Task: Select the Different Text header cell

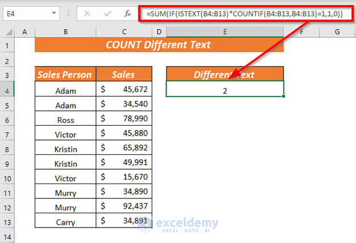Action: (225, 74)
